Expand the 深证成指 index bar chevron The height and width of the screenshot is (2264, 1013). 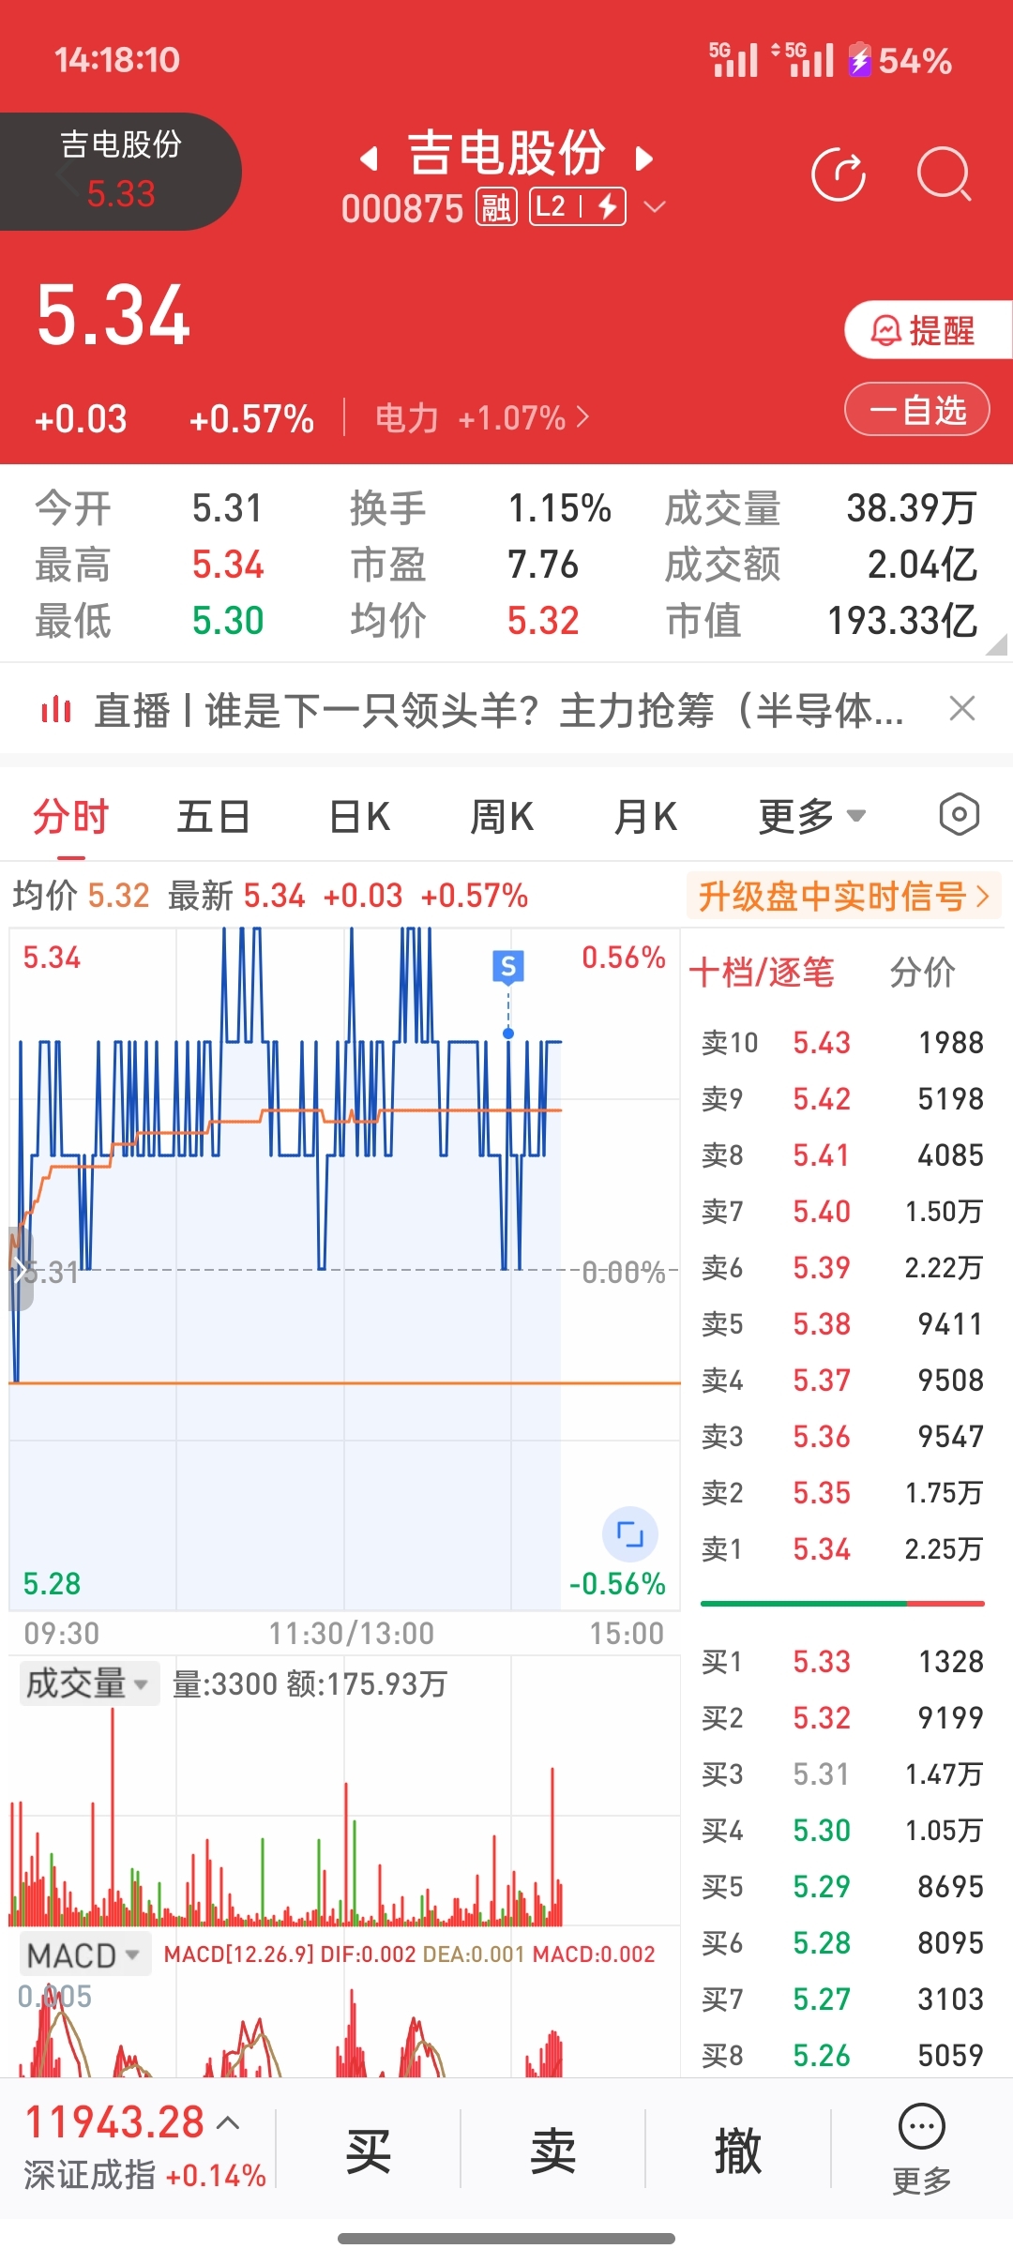pyautogui.click(x=228, y=2122)
